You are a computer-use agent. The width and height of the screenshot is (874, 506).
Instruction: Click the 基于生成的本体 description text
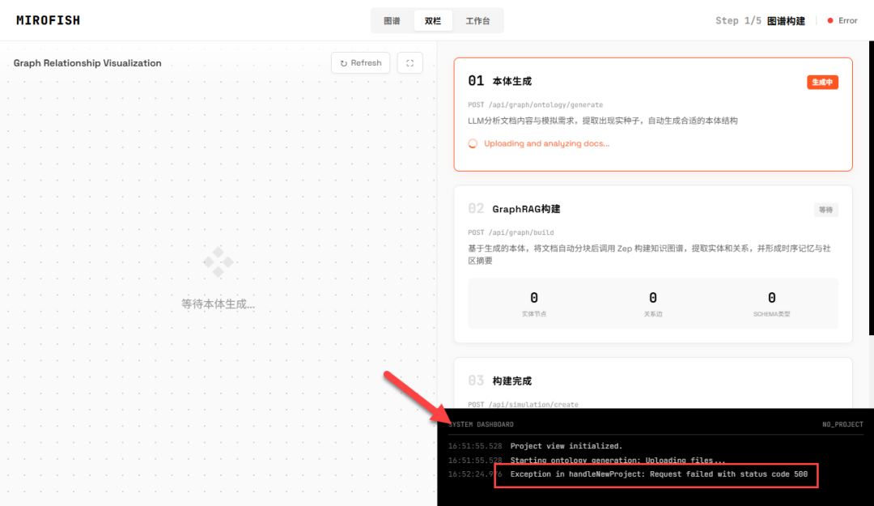point(649,254)
